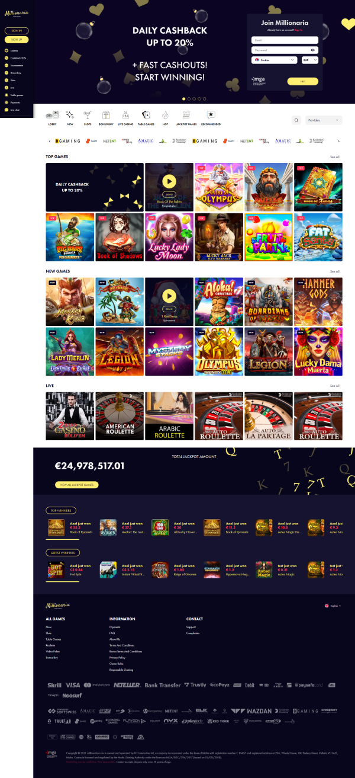This screenshot has width=355, height=778.
Task: Select the Hot flame category
Action: click(165, 117)
